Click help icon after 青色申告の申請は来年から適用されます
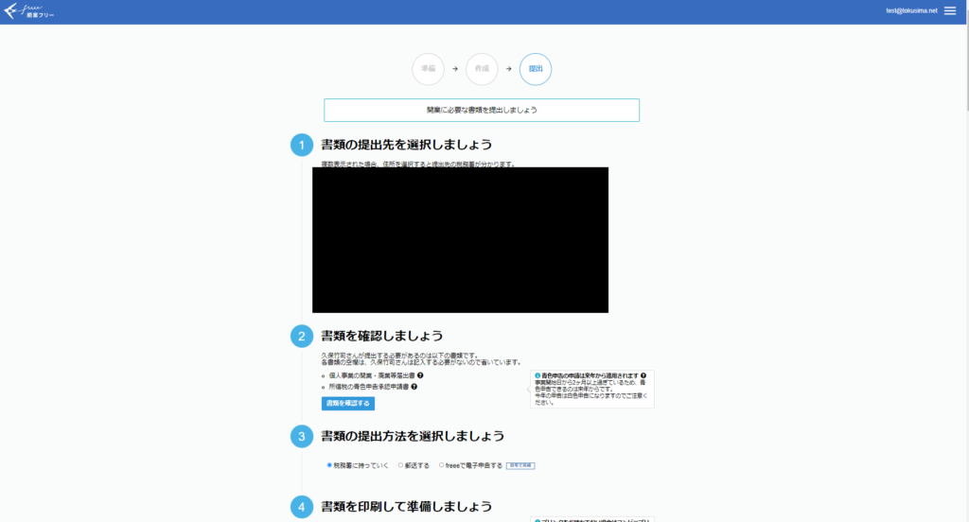Image resolution: width=969 pixels, height=522 pixels. pos(643,375)
